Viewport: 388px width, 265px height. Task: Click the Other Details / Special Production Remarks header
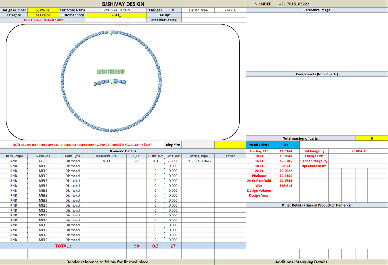tap(317, 205)
